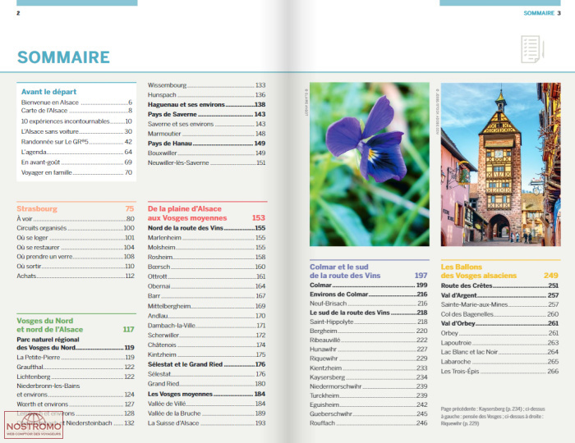Select 'Où prendre un verre' entry
This screenshot has height=443, width=575.
tap(76, 257)
